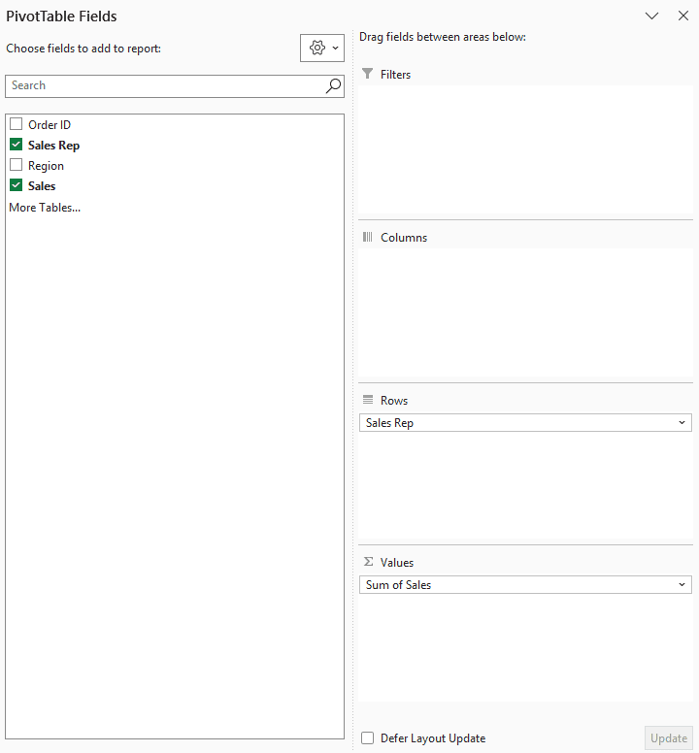Click the Region field label
Viewport: 699px width, 753px height.
(47, 166)
